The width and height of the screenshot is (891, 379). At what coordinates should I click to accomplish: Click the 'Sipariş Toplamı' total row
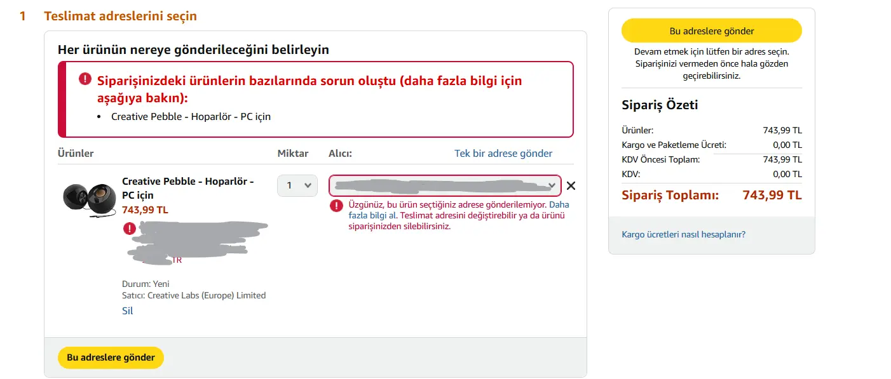click(x=712, y=195)
